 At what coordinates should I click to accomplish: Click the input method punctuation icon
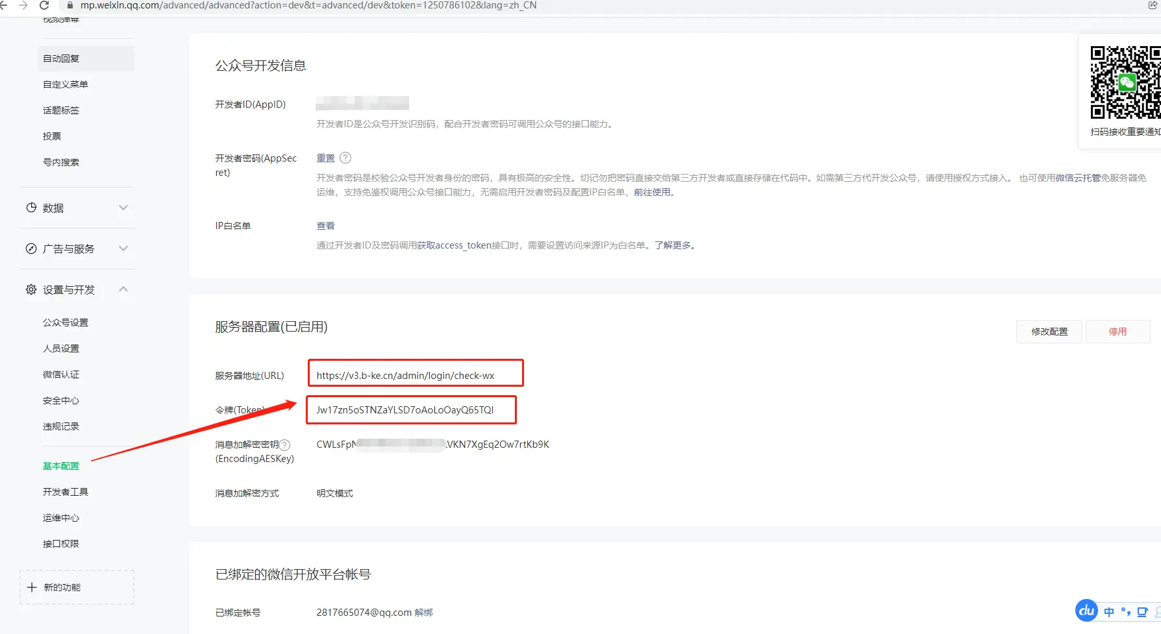pyautogui.click(x=1126, y=612)
